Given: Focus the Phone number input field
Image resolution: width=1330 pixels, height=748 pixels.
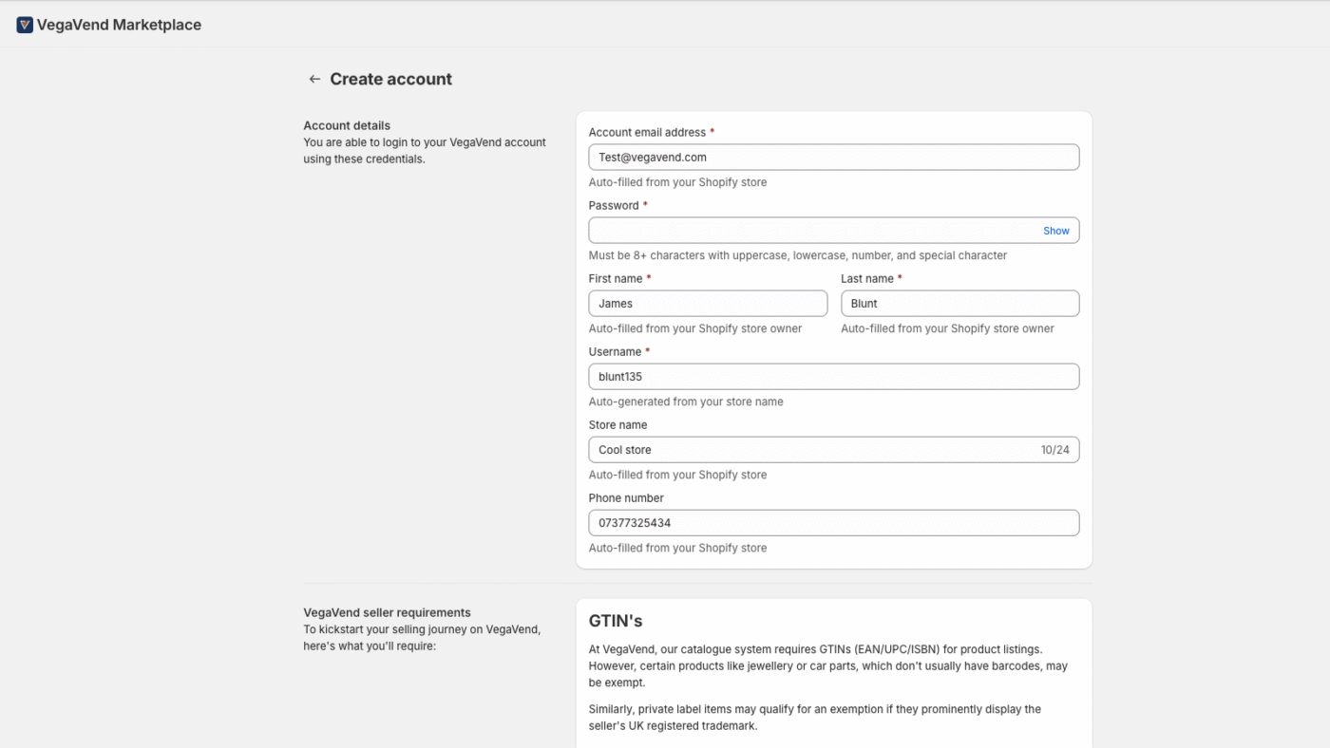Looking at the screenshot, I should tap(833, 523).
